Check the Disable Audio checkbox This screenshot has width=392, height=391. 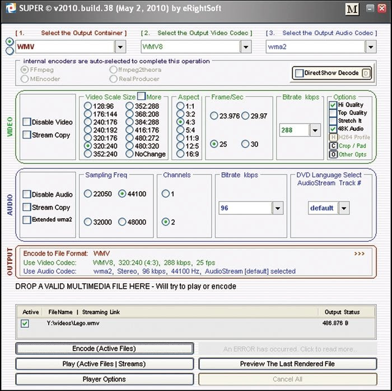[26, 194]
